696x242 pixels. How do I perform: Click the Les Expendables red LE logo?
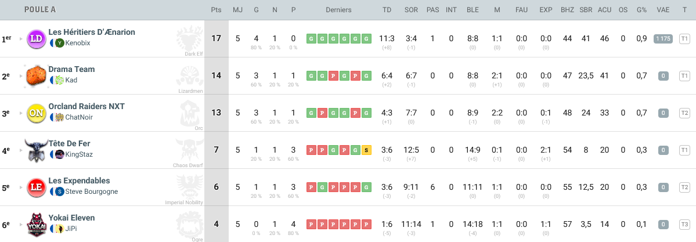coord(37,187)
